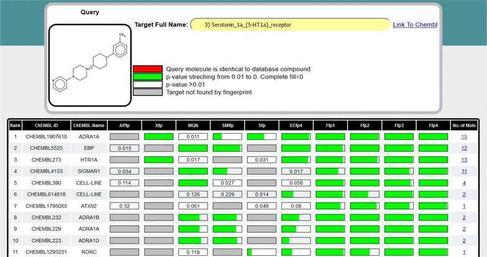Viewport: 487px width, 257px height.
Task: Open the 13 molecules link for HTR1A
Action: pos(464,160)
